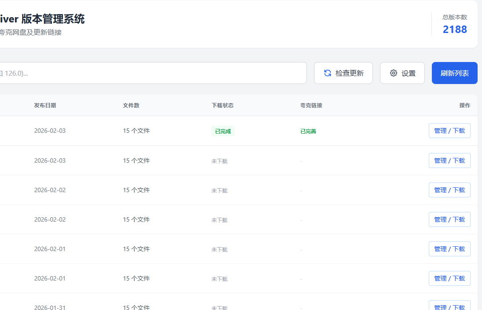Click the 文件数 column header

pos(131,106)
